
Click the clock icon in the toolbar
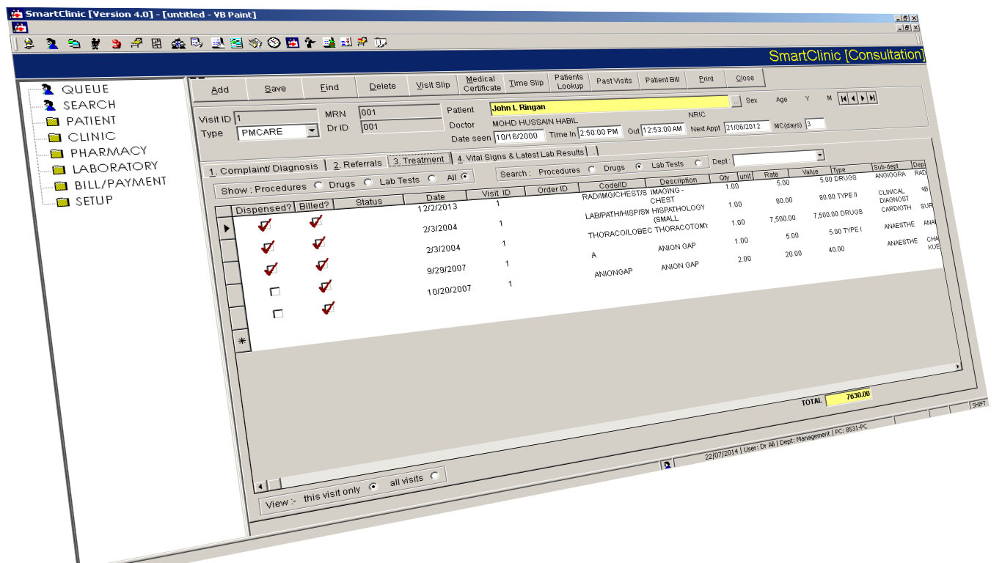[274, 43]
